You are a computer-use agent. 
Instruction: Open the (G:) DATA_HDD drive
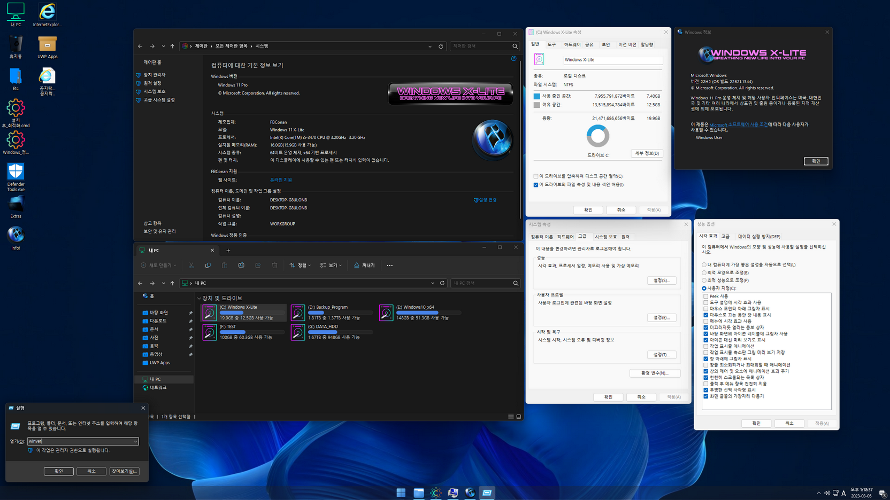click(332, 332)
